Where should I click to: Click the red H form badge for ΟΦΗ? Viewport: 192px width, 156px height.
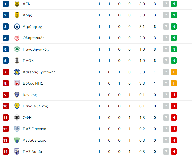(174, 118)
